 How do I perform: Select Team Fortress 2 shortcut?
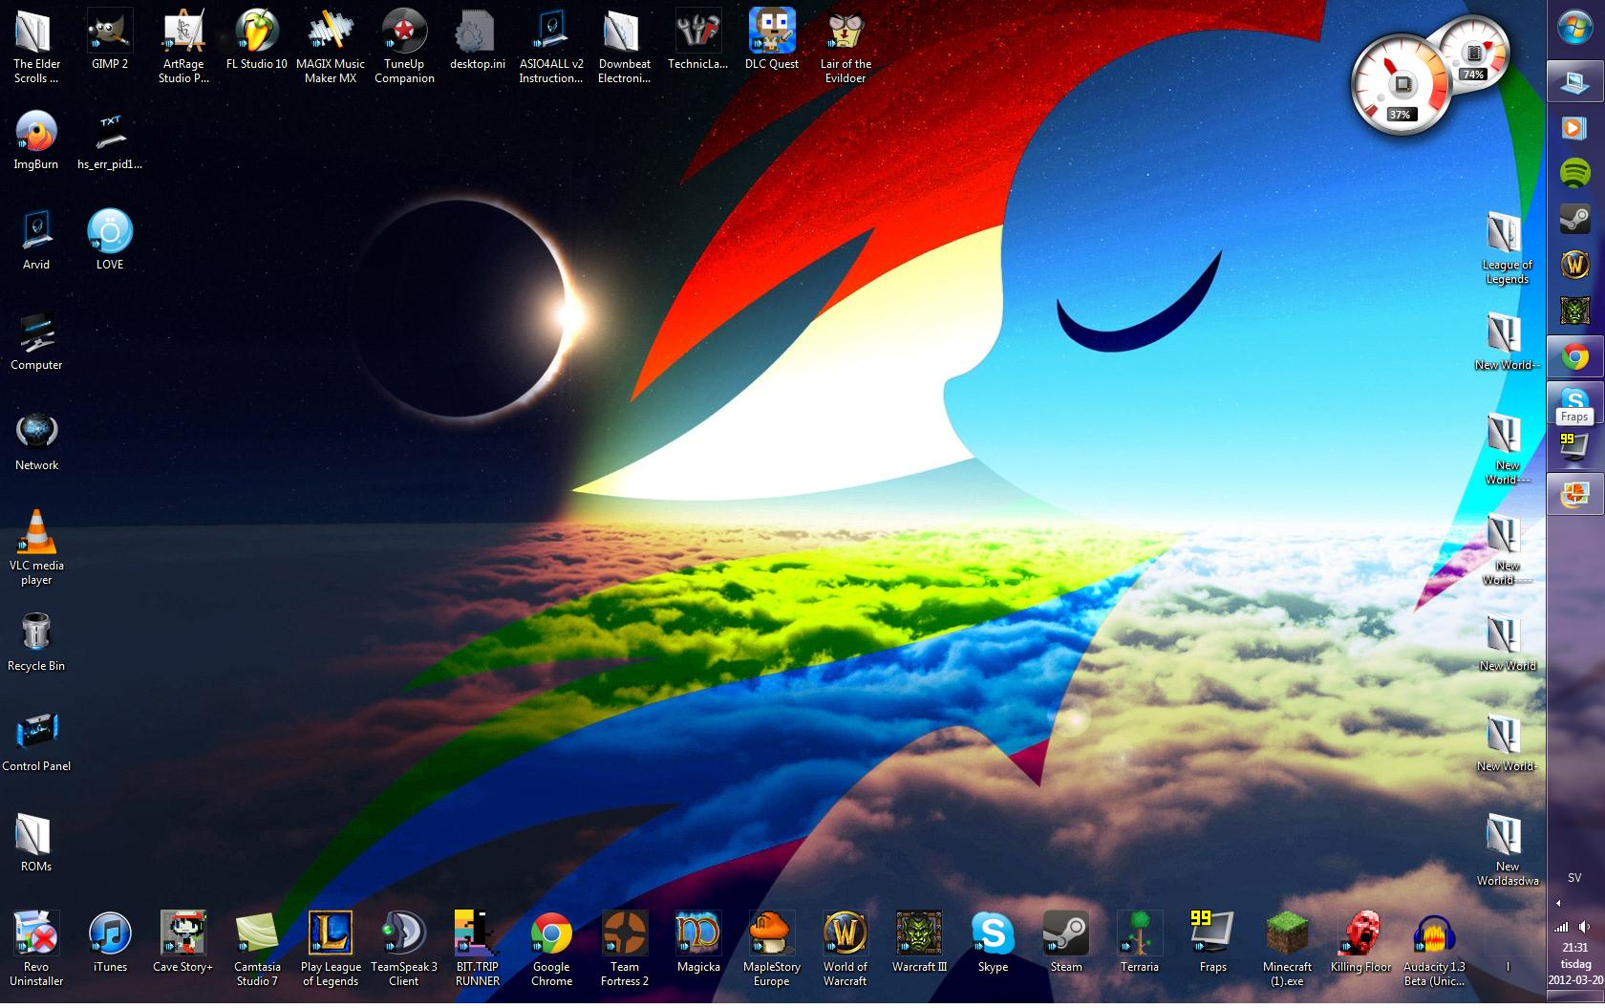click(x=625, y=949)
